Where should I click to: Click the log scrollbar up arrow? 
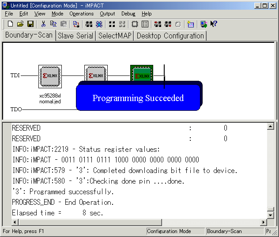pos(270,127)
